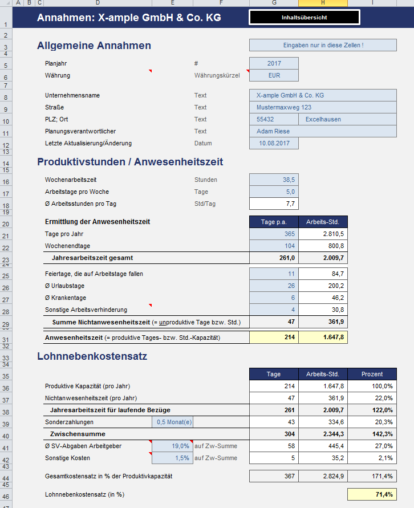This screenshot has height=508, width=414.
Task: Click the company name cell X-ample GmbH
Action: click(x=322, y=95)
